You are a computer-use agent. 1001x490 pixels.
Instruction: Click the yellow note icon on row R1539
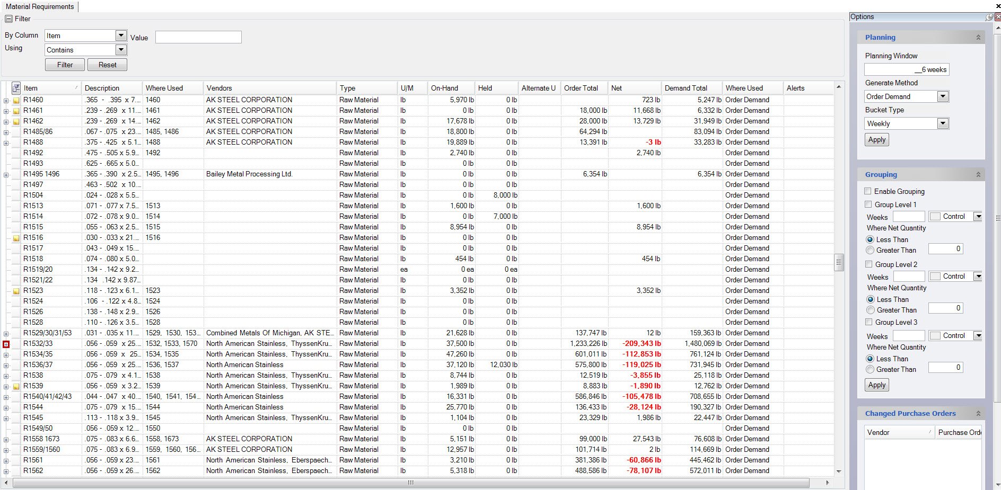click(16, 386)
